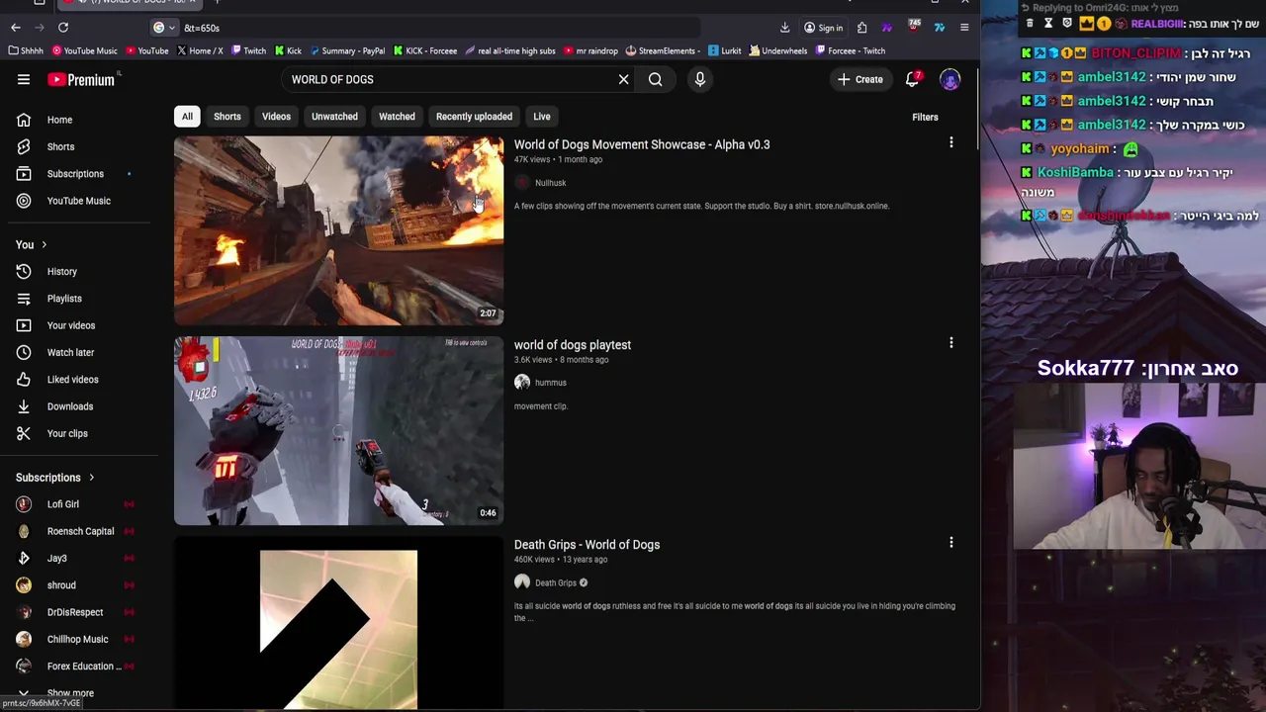1266x712 pixels.
Task: Open Death Grips - World of Dogs title
Action: click(587, 545)
